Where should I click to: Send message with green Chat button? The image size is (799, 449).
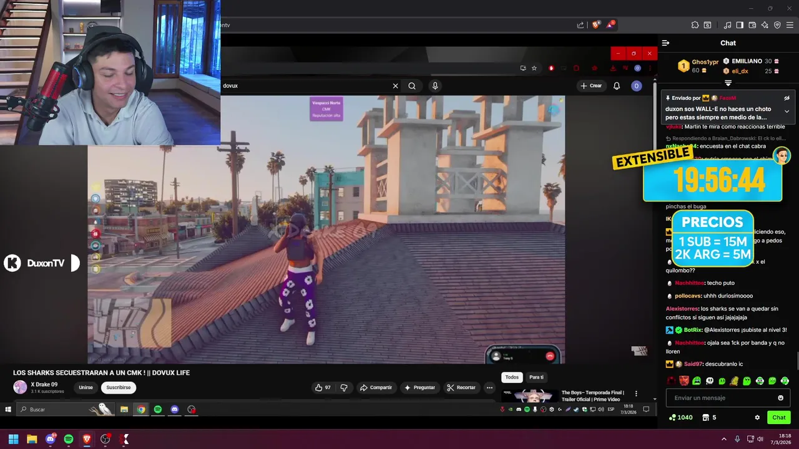pyautogui.click(x=779, y=417)
